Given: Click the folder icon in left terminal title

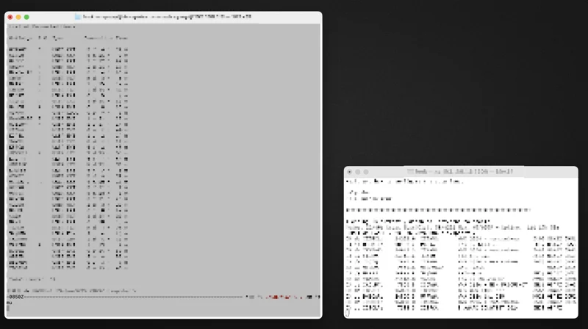Looking at the screenshot, I should point(78,17).
